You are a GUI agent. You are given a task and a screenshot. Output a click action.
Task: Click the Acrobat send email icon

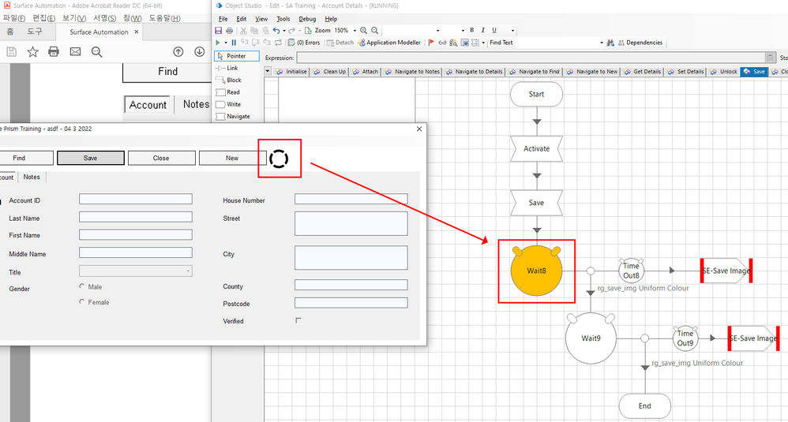(75, 52)
